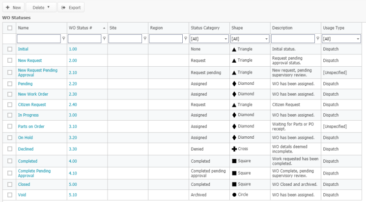Click the 3.30 status number link
Screen dimensions: 366x202
tap(73, 149)
